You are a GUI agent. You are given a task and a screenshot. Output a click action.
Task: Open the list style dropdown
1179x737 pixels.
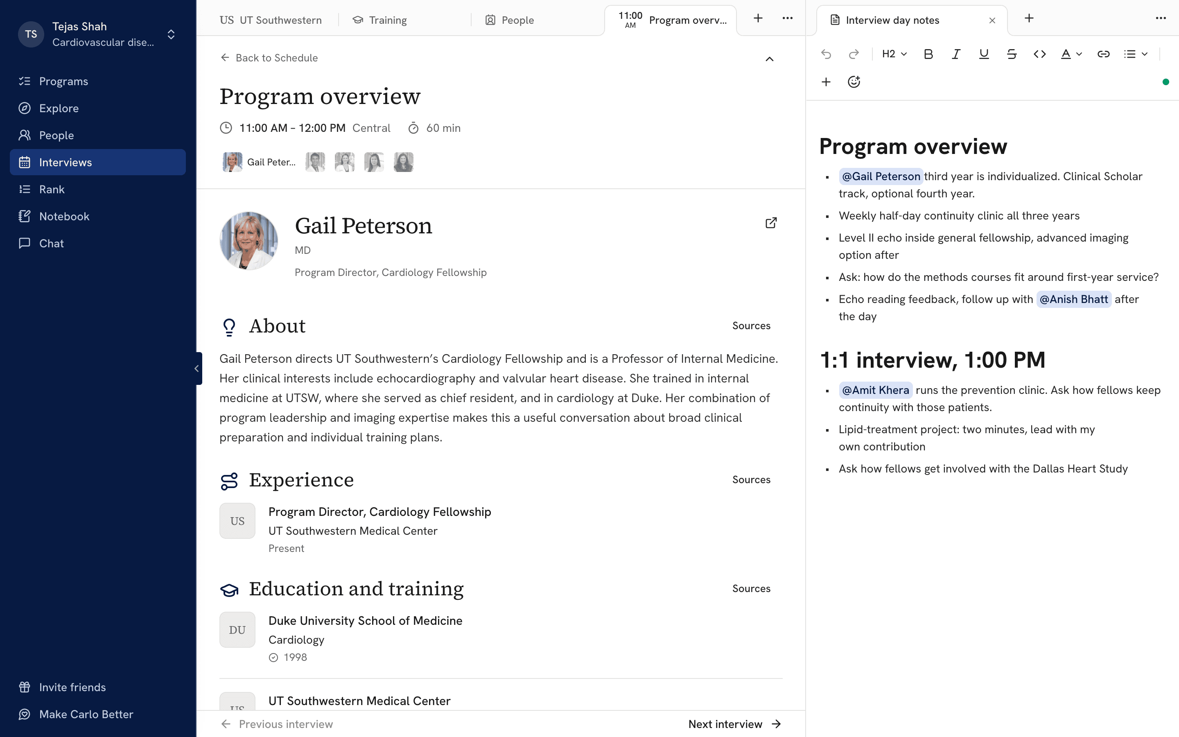[1135, 54]
